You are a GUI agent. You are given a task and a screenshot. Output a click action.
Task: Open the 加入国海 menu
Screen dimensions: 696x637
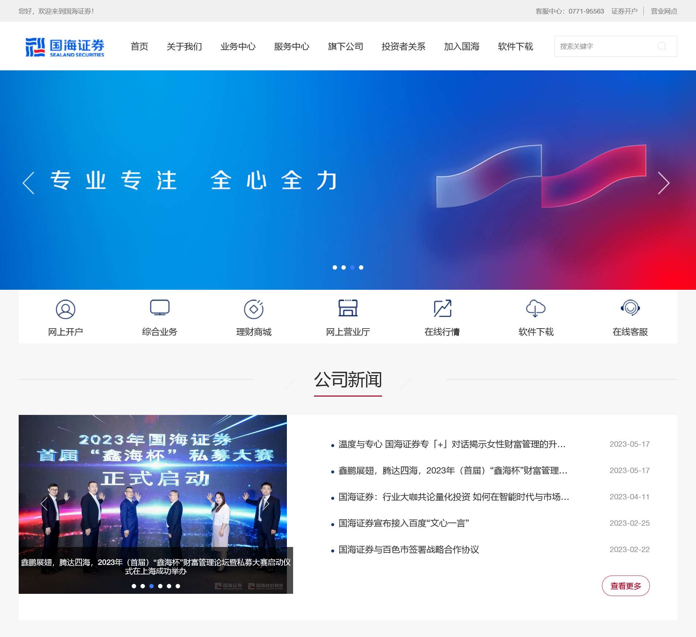pyautogui.click(x=462, y=46)
